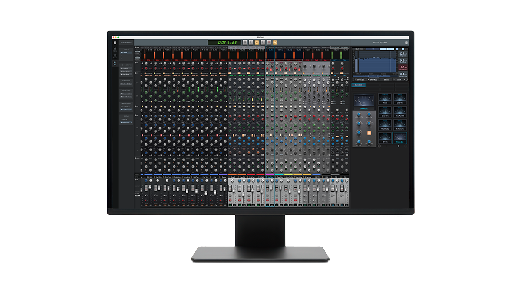Viewport: 521px width, 292px height.
Task: Enable the Auto Select channel strips option
Action: [126, 71]
